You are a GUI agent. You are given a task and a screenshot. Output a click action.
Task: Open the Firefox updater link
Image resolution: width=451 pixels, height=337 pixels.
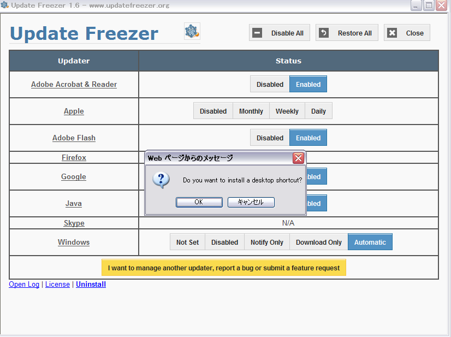tap(74, 157)
